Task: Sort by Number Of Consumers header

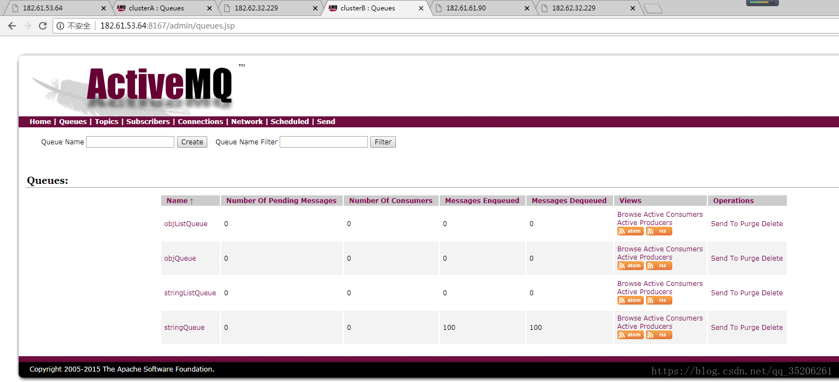Action: click(x=390, y=201)
